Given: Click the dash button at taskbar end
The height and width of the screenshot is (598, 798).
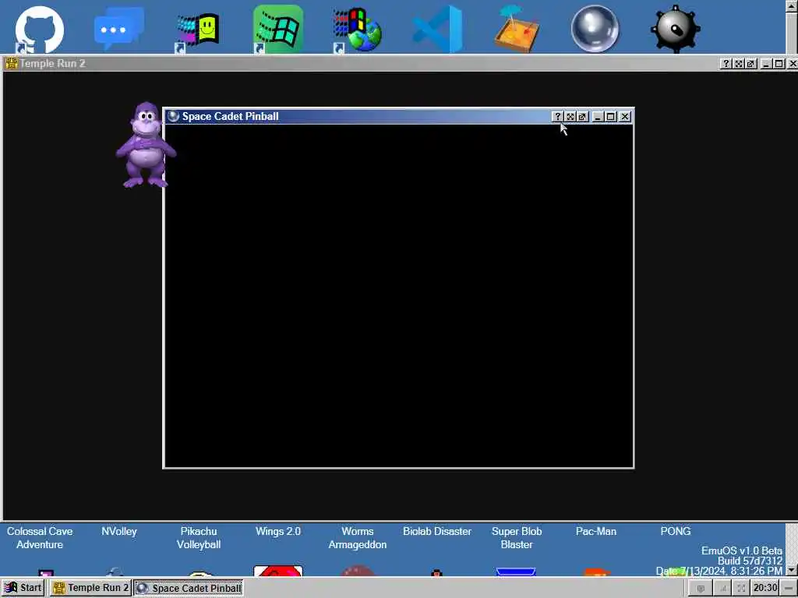Looking at the screenshot, I should pyautogui.click(x=789, y=589).
